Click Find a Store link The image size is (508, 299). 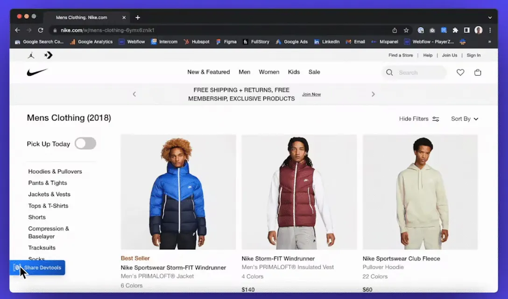click(401, 55)
